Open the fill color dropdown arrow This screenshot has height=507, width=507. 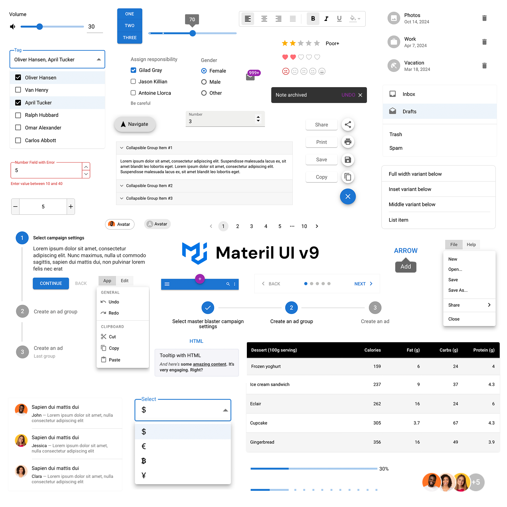click(359, 19)
